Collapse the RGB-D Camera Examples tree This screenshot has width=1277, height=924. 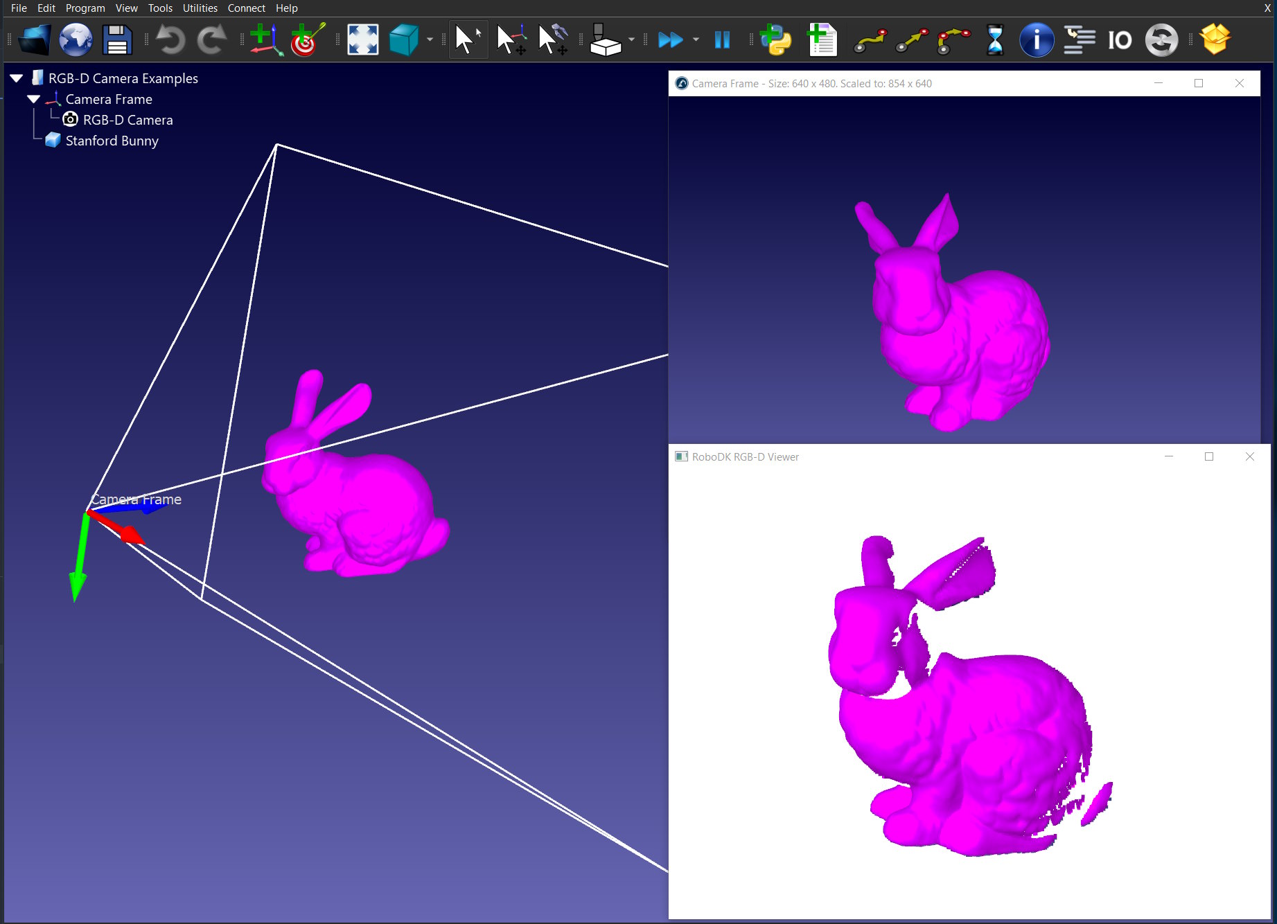pyautogui.click(x=15, y=78)
